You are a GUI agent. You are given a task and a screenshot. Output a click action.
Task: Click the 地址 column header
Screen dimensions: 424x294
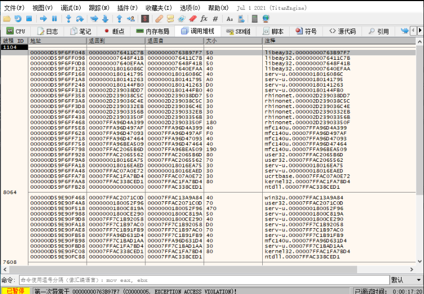58,41
